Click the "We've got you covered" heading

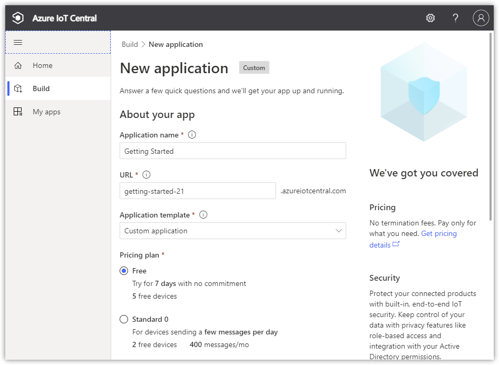pyautogui.click(x=424, y=173)
